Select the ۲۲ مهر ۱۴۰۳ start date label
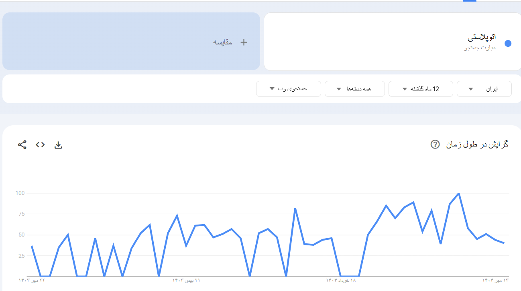 point(32,281)
